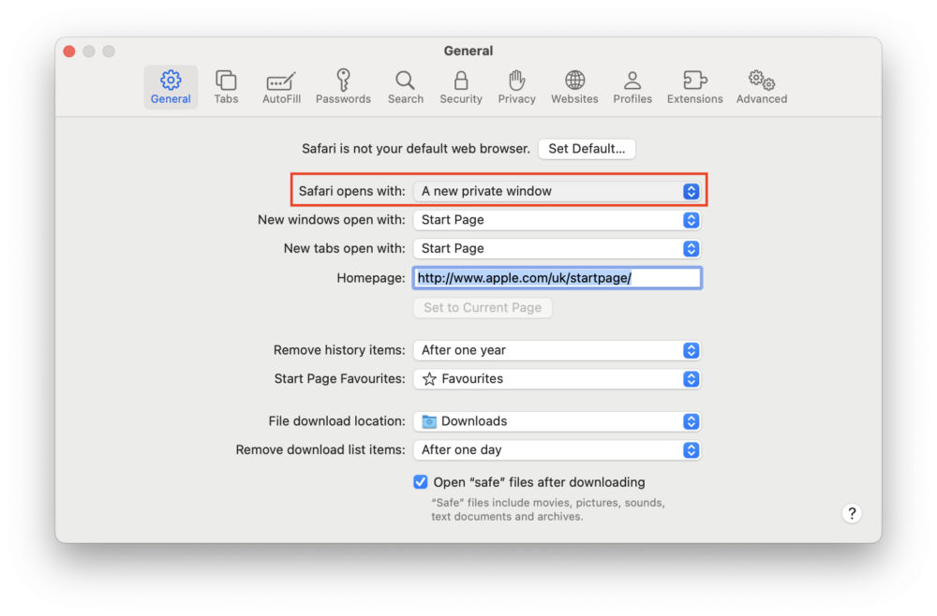Click the Set Default button
This screenshot has width=937, height=616.
587,148
